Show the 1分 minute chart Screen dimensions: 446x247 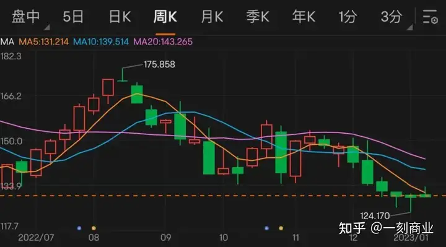(x=348, y=17)
